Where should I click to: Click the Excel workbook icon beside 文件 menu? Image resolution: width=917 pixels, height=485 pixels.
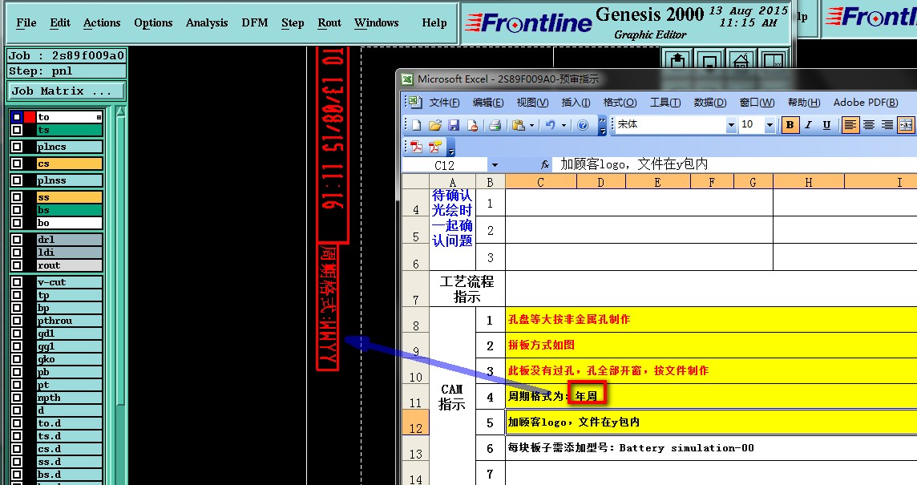414,103
